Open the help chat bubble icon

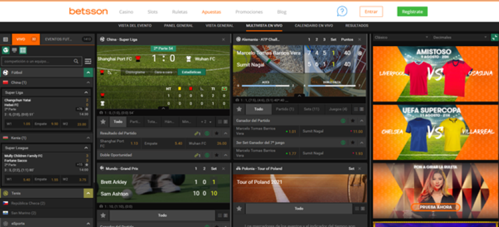click(x=342, y=12)
